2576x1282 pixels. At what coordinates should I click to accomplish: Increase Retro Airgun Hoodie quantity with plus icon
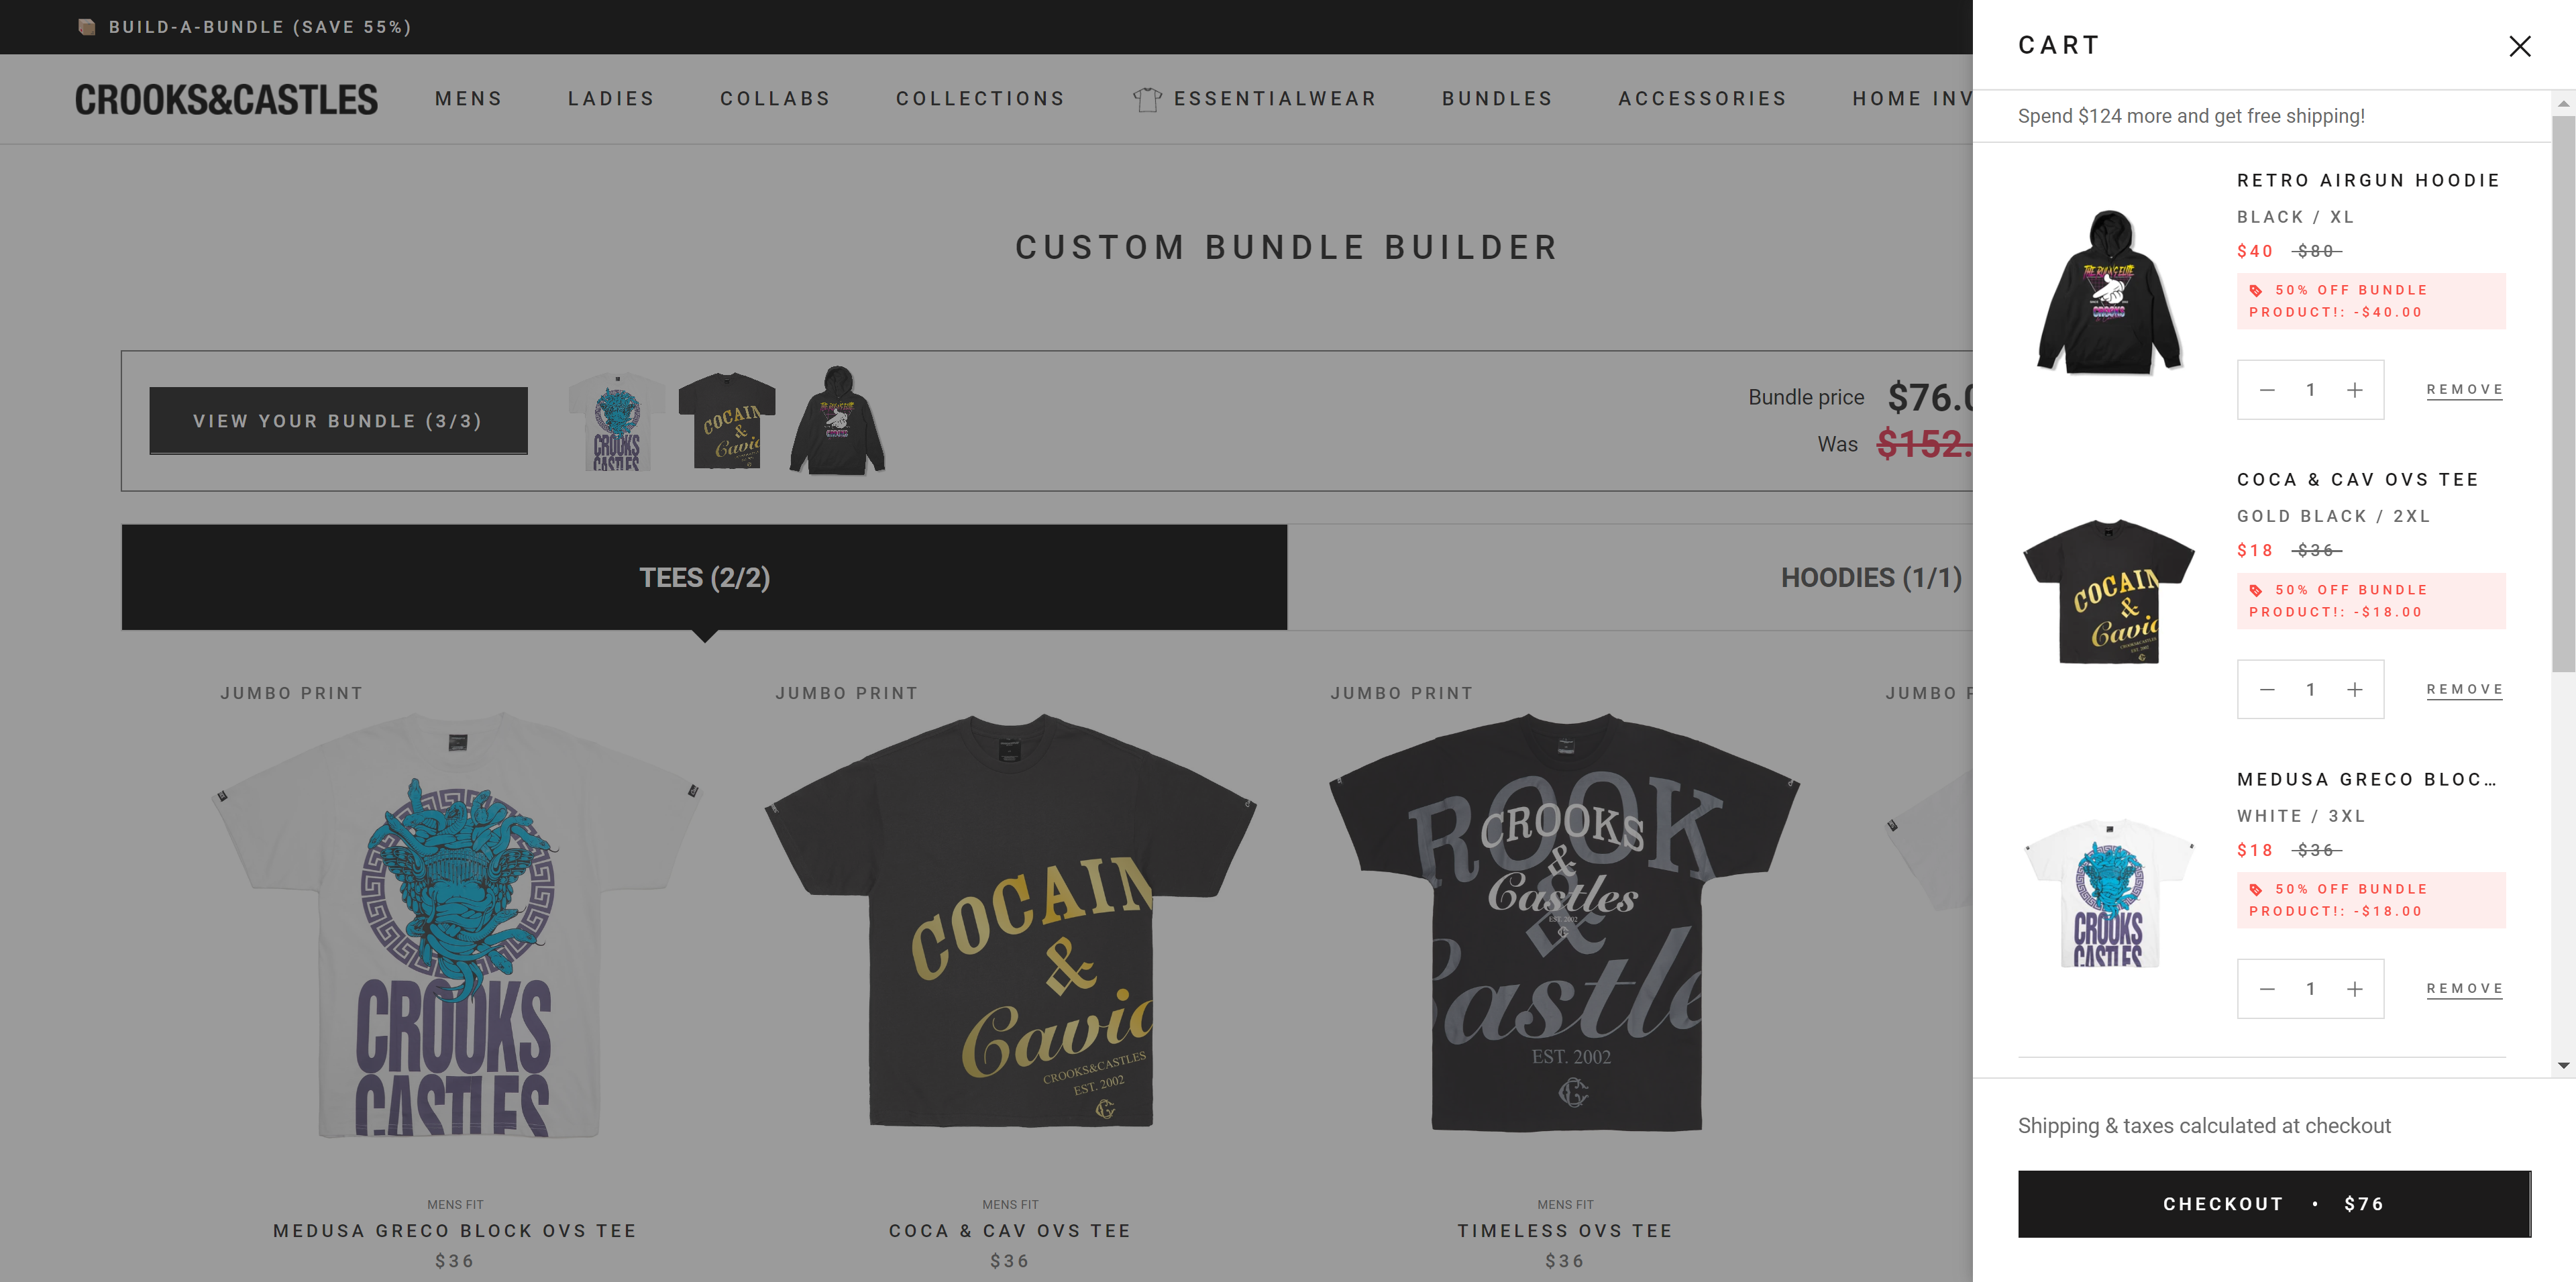point(2354,390)
